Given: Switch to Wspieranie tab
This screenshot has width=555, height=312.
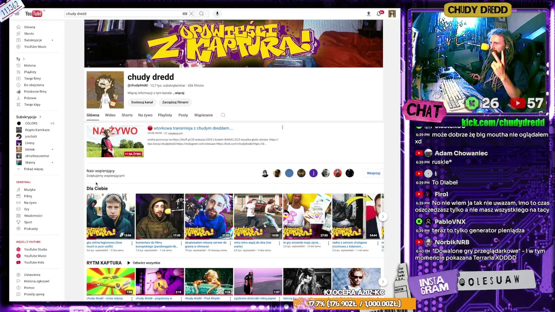Looking at the screenshot, I should pyautogui.click(x=203, y=115).
